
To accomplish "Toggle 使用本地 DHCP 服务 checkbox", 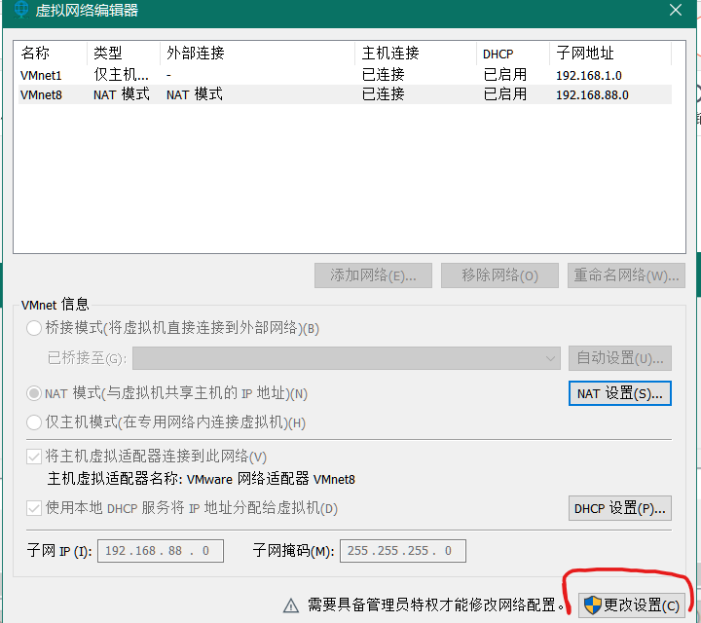I will pyautogui.click(x=34, y=508).
